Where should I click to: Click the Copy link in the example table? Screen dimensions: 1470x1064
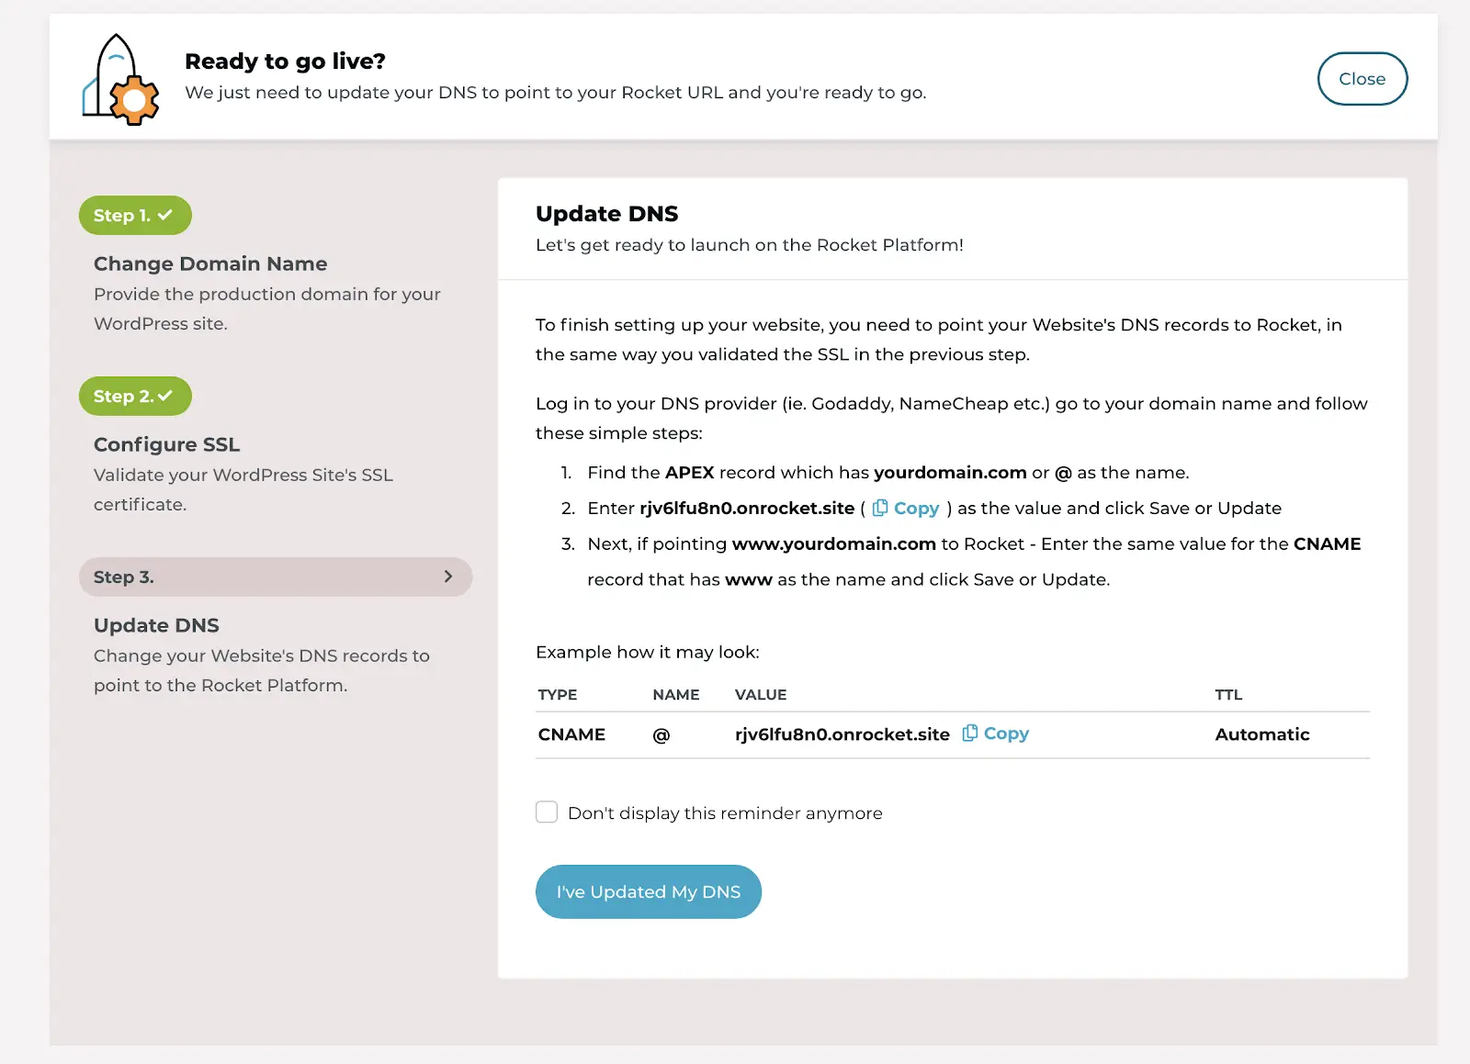[1006, 734]
